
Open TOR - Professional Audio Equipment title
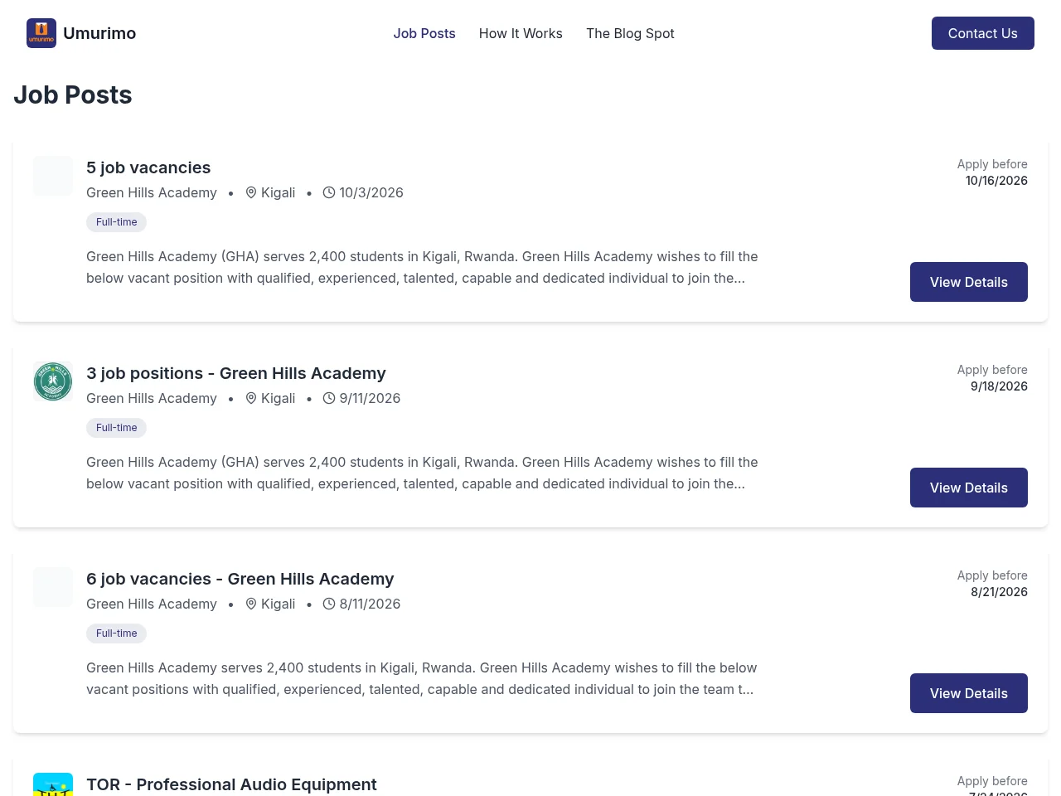point(231,784)
